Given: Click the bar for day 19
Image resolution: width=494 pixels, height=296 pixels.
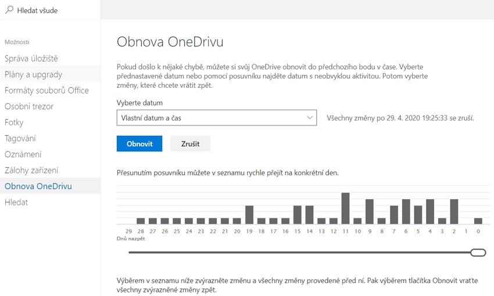Looking at the screenshot, I should click(x=249, y=215).
